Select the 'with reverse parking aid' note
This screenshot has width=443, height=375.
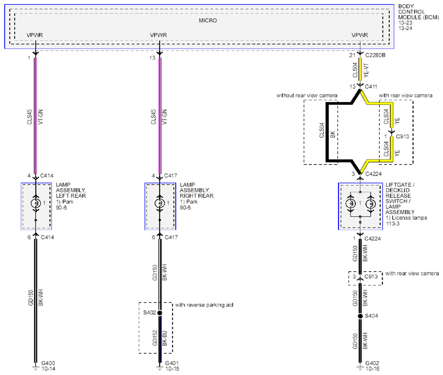point(204,305)
